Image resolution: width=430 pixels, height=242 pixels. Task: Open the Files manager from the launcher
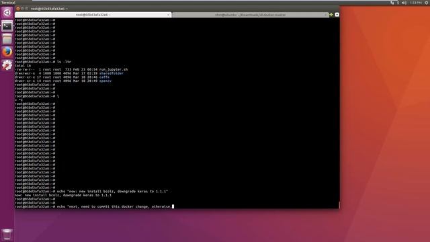tap(7, 39)
